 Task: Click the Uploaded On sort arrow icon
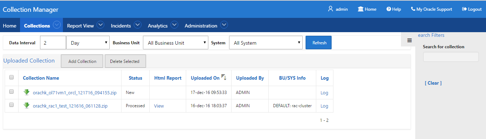tap(224, 77)
